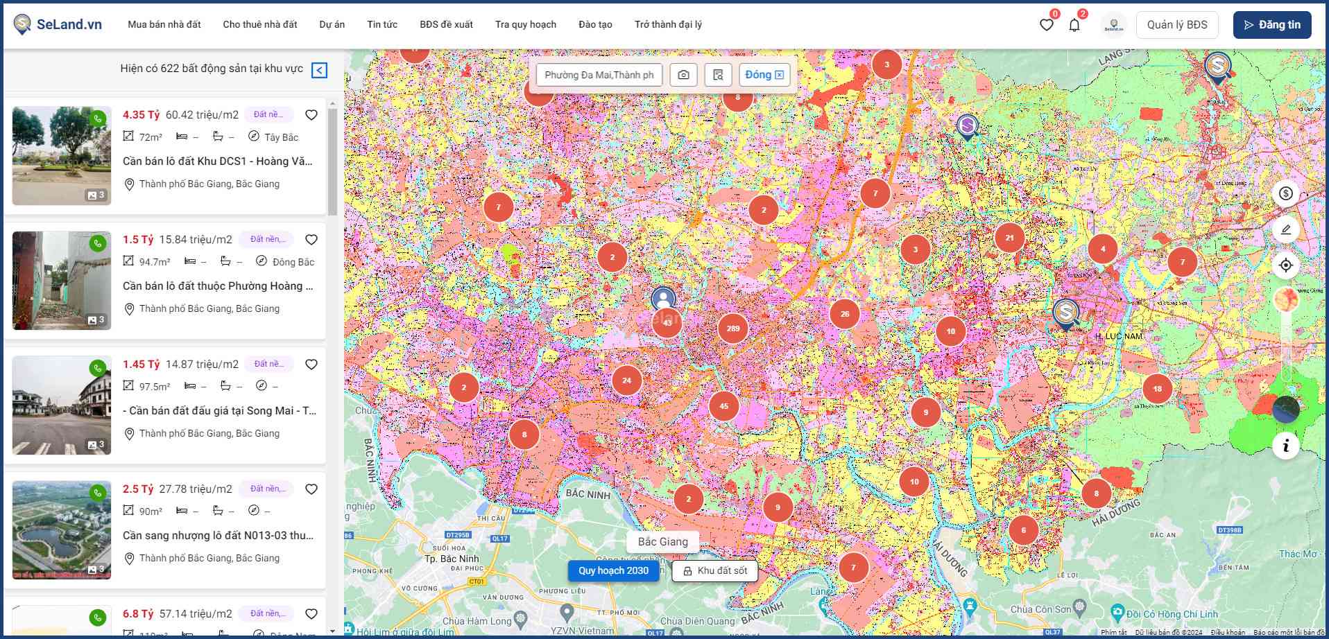The height and width of the screenshot is (639, 1329).
Task: Open the map info "i" button
Action: 1285,446
